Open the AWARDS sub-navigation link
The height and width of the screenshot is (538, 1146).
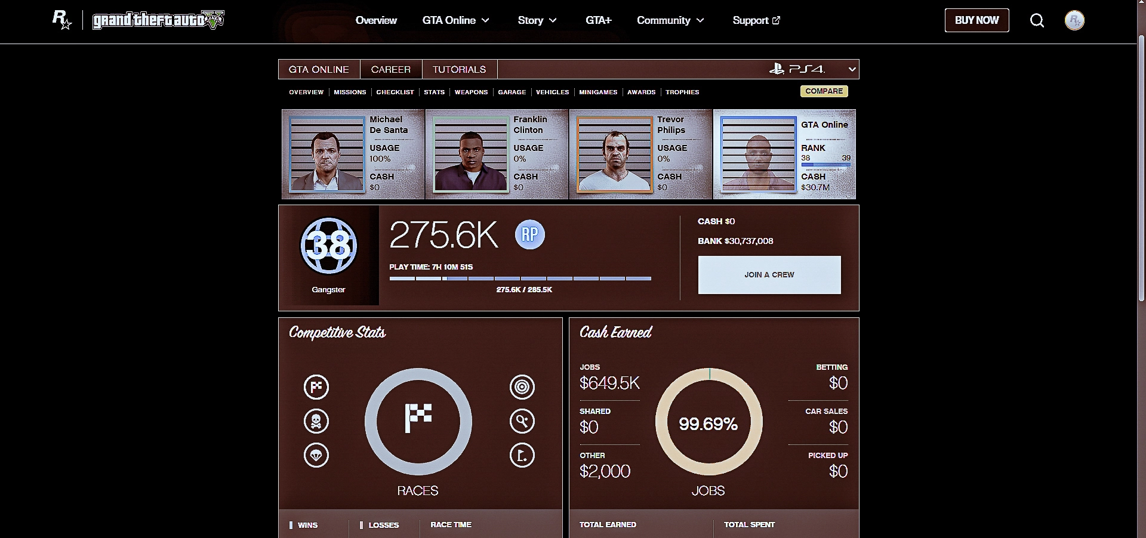tap(642, 92)
